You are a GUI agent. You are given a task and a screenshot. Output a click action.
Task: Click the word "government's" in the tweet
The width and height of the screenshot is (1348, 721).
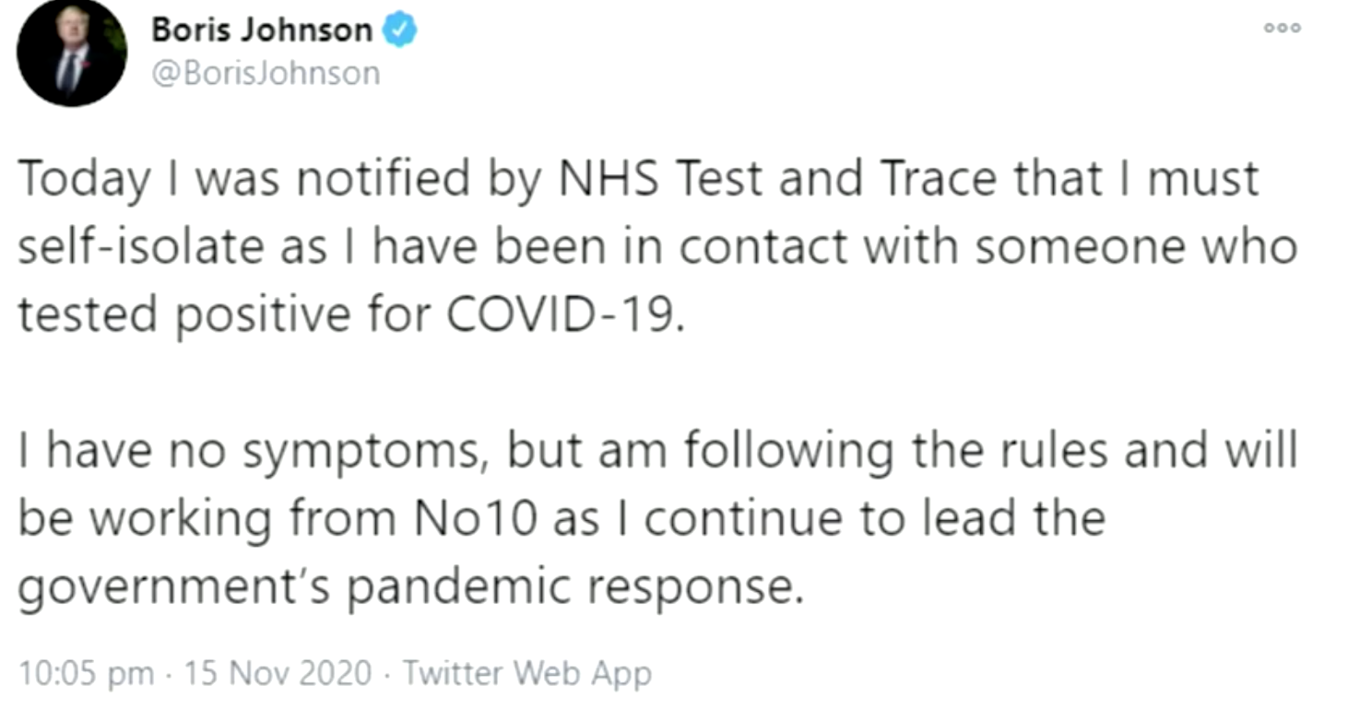coord(172,588)
